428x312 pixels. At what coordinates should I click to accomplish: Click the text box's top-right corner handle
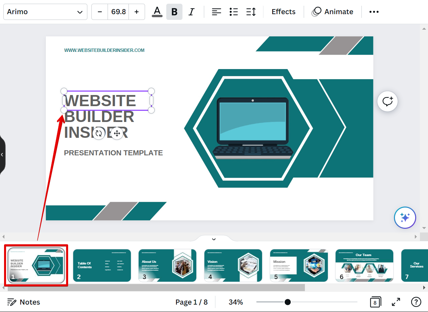(151, 91)
